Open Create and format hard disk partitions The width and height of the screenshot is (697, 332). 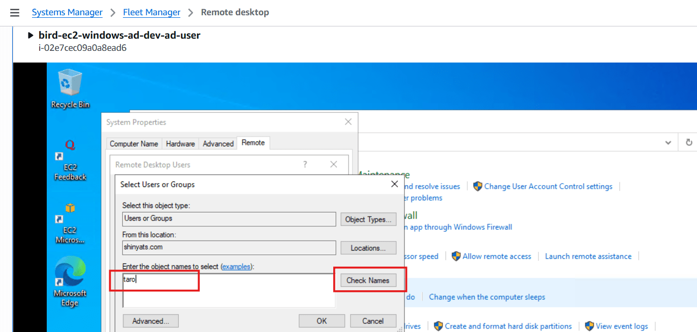509,326
